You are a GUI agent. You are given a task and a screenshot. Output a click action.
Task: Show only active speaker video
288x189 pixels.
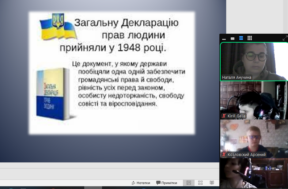click(233, 38)
